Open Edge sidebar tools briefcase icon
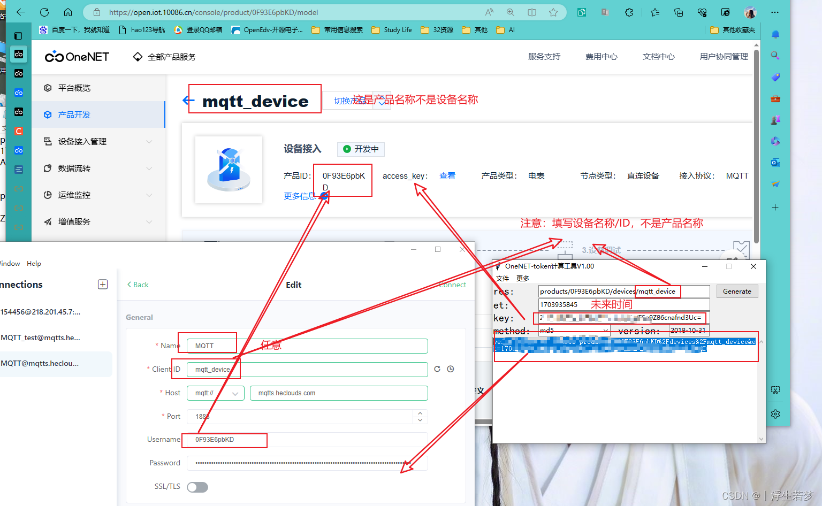822x506 pixels. (x=775, y=98)
